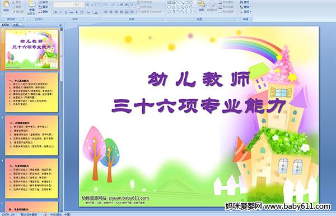Expand the Layout (版式) dropdown
Viewport: 336px width, 216px height.
coord(44,2)
